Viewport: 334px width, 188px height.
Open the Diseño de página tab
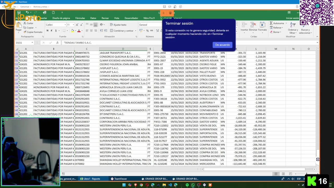(x=61, y=18)
